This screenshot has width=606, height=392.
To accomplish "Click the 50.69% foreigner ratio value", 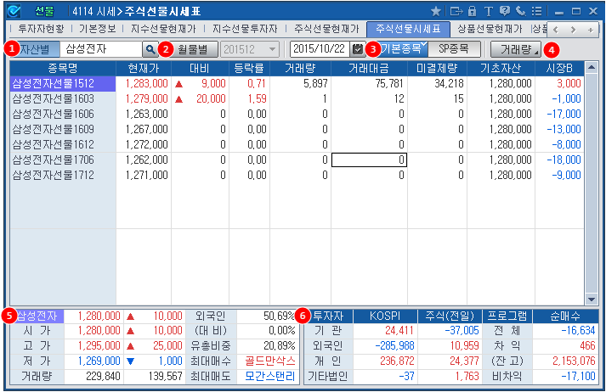I will pyautogui.click(x=279, y=316).
